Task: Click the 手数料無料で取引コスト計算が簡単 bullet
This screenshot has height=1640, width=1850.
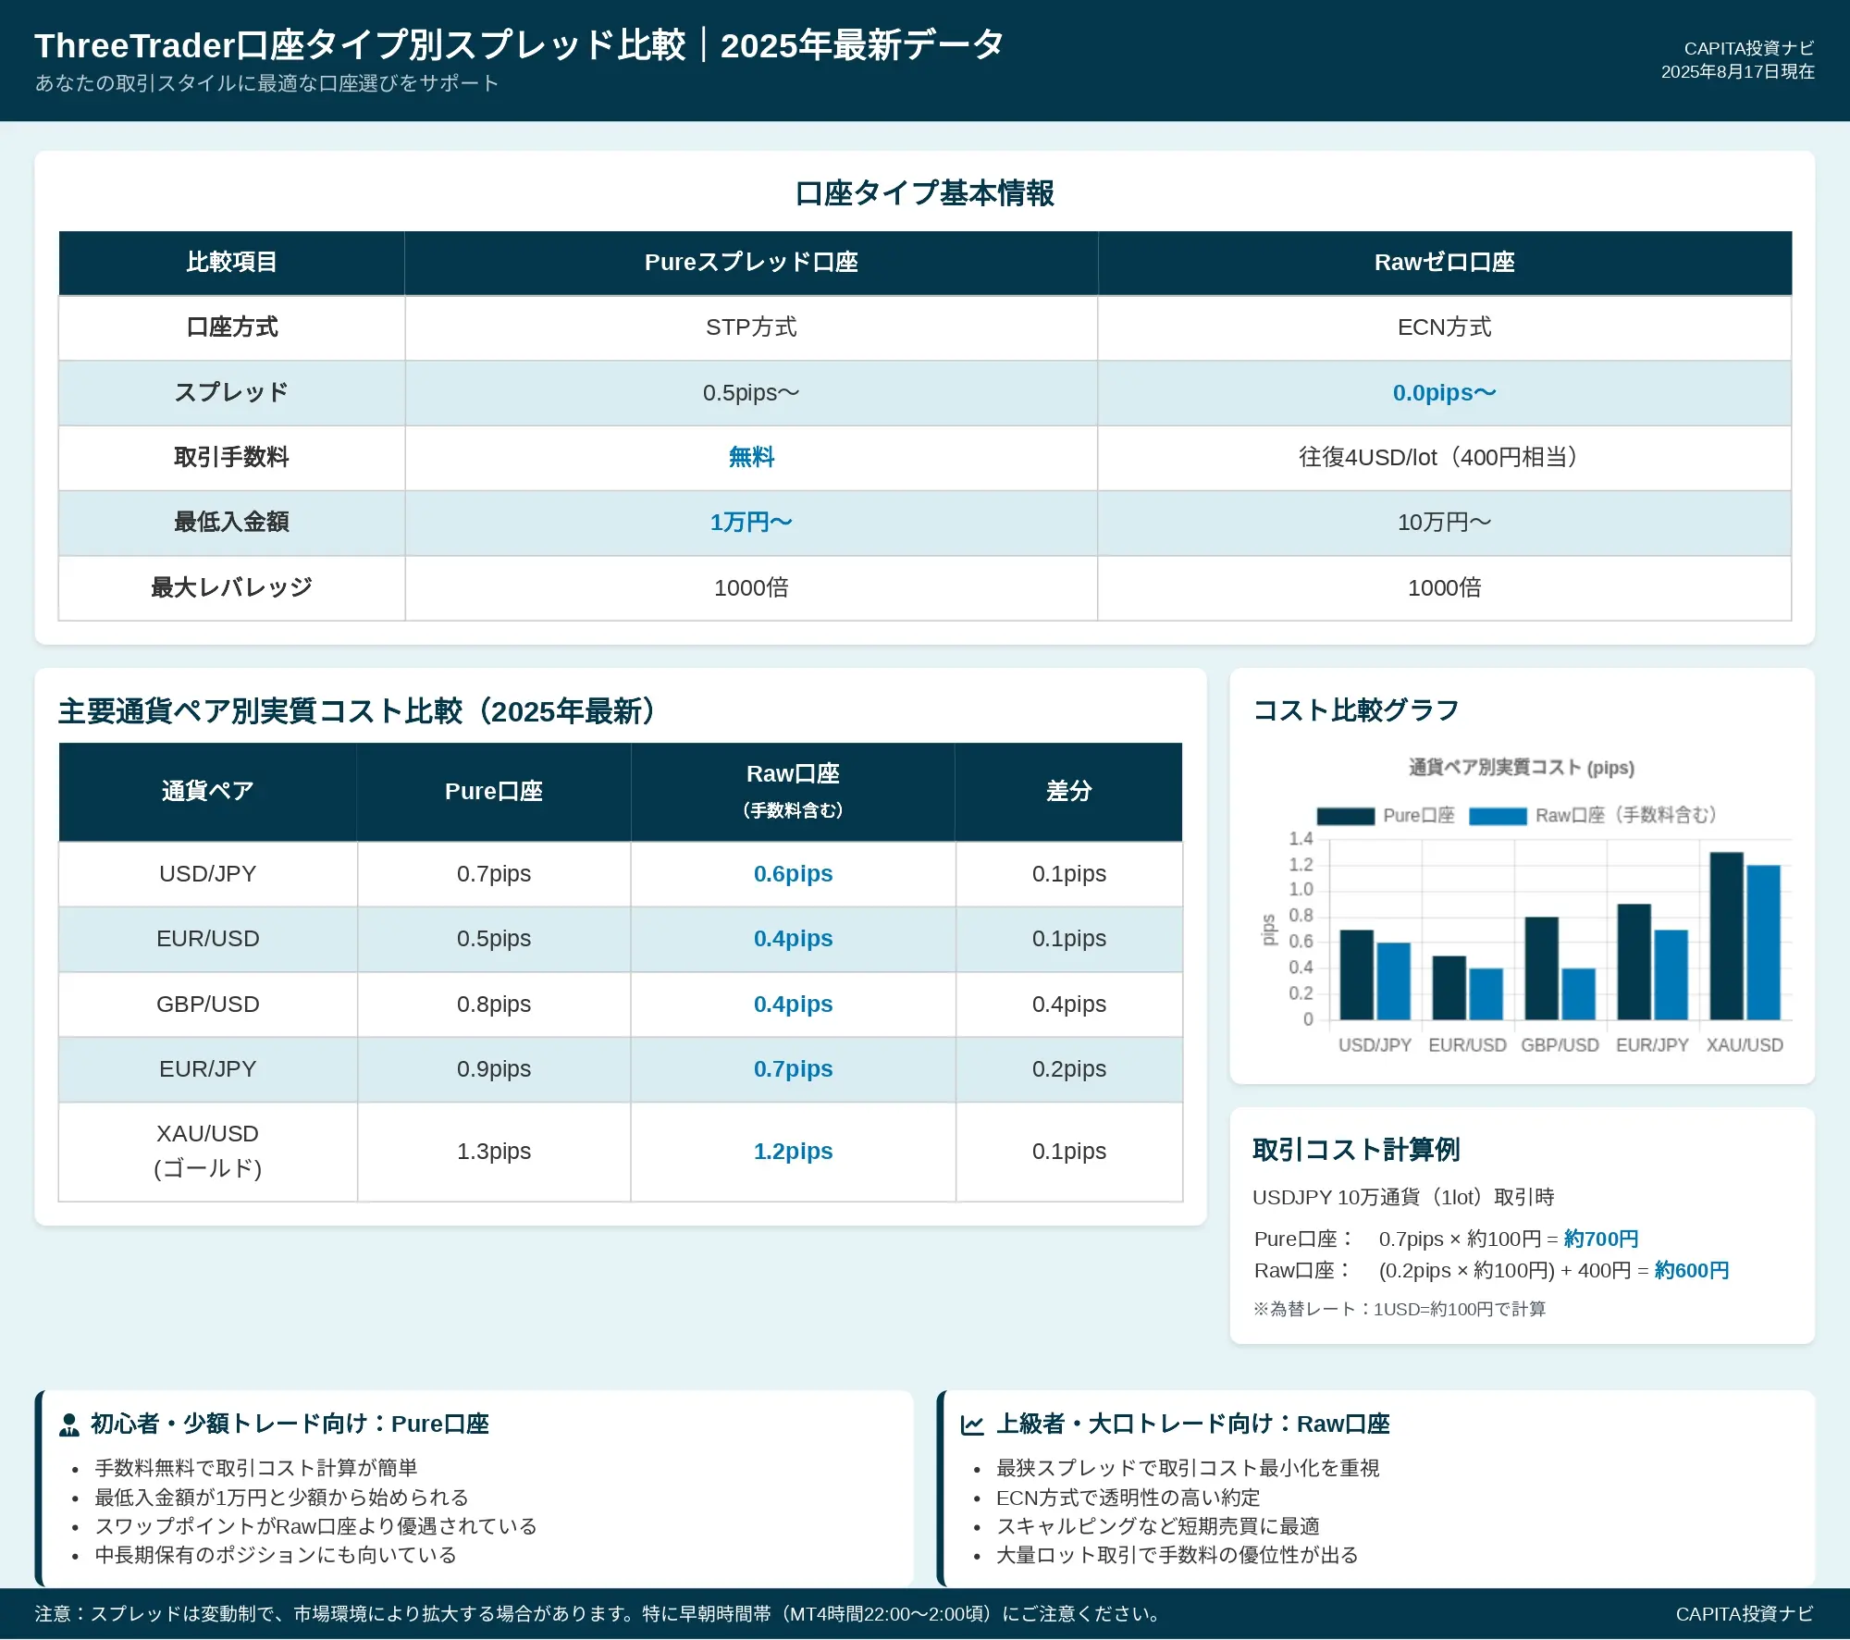Action: (x=256, y=1468)
